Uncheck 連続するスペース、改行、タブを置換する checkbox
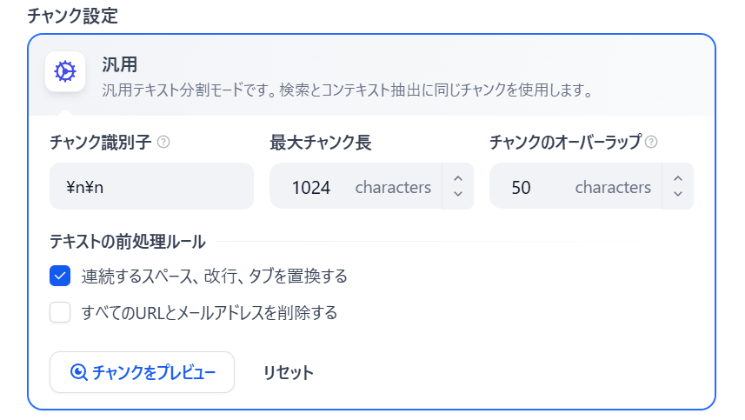 tap(60, 276)
